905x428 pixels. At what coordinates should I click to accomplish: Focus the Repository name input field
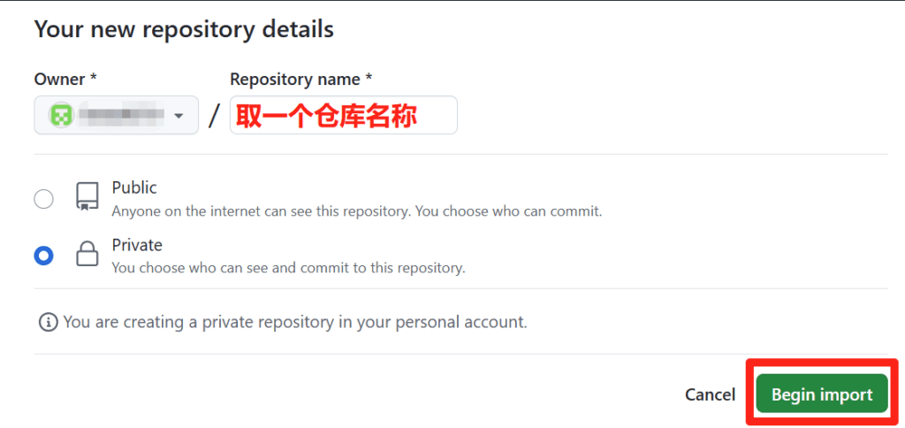pyautogui.click(x=343, y=115)
